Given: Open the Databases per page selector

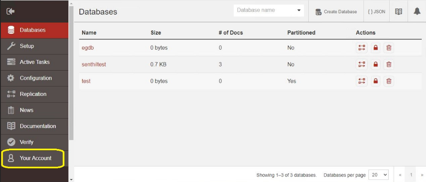Looking at the screenshot, I should click(378, 175).
